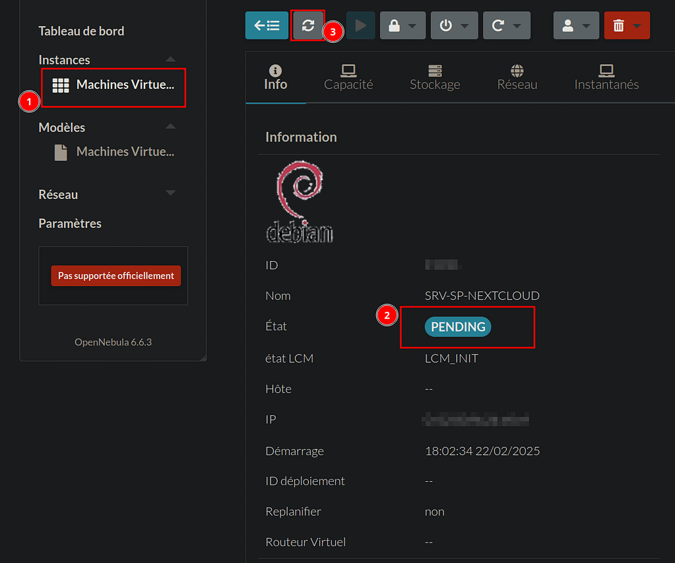Screen dimensions: 675x563
Task: Switch to the Stockage tab
Action: tap(435, 78)
